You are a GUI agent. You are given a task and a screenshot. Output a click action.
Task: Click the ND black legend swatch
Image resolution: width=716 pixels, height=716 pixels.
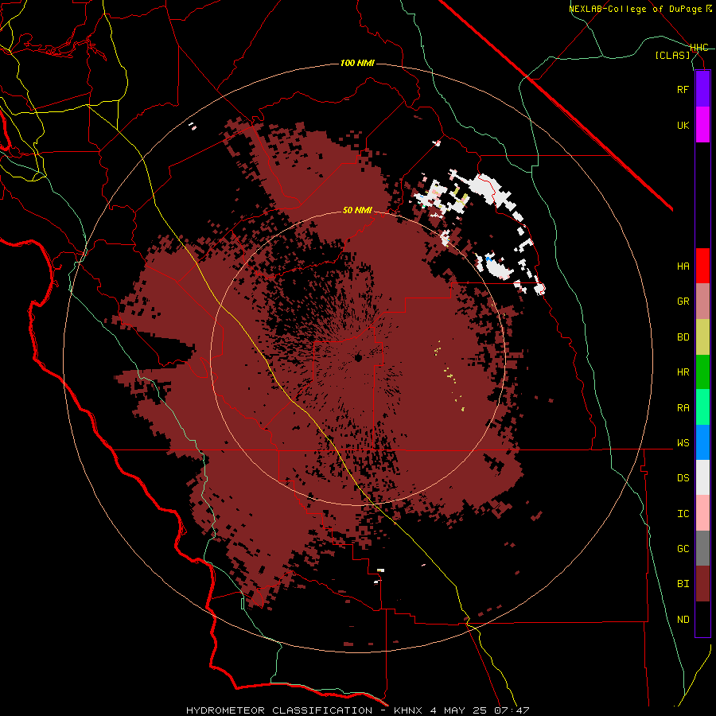pos(702,619)
